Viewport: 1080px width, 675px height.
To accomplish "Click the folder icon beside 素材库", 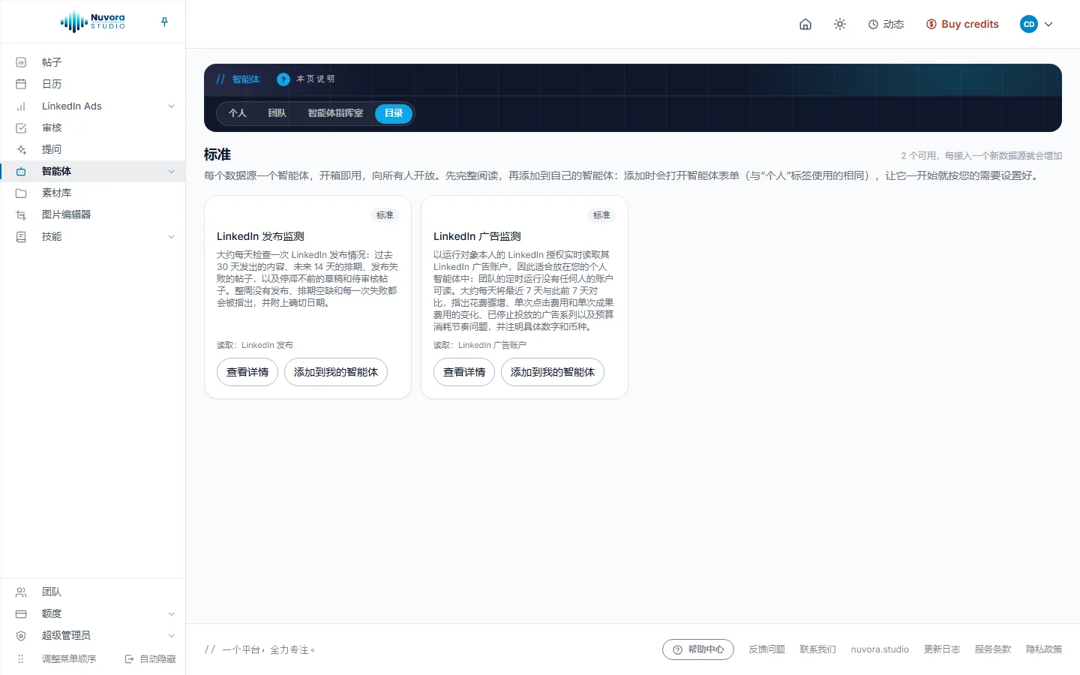I will click(x=21, y=193).
